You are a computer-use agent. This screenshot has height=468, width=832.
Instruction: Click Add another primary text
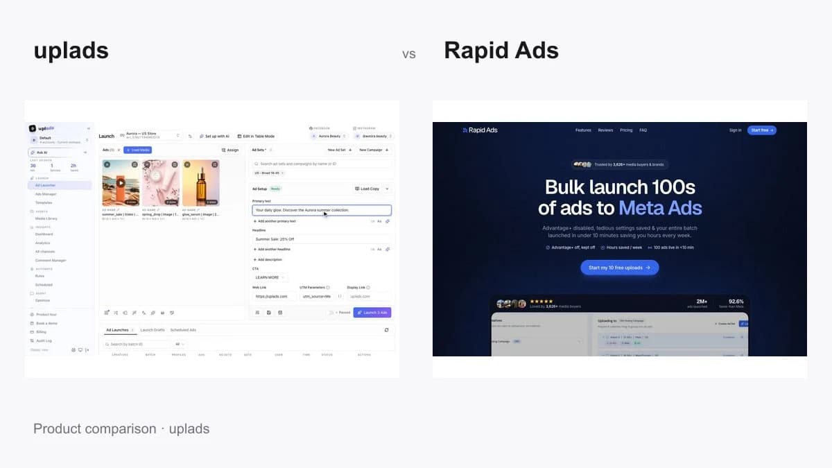(275, 221)
